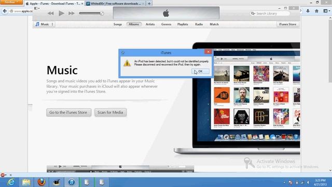Click the recorder icon at bottom left
The height and width of the screenshot is (187, 332).
click(3, 175)
